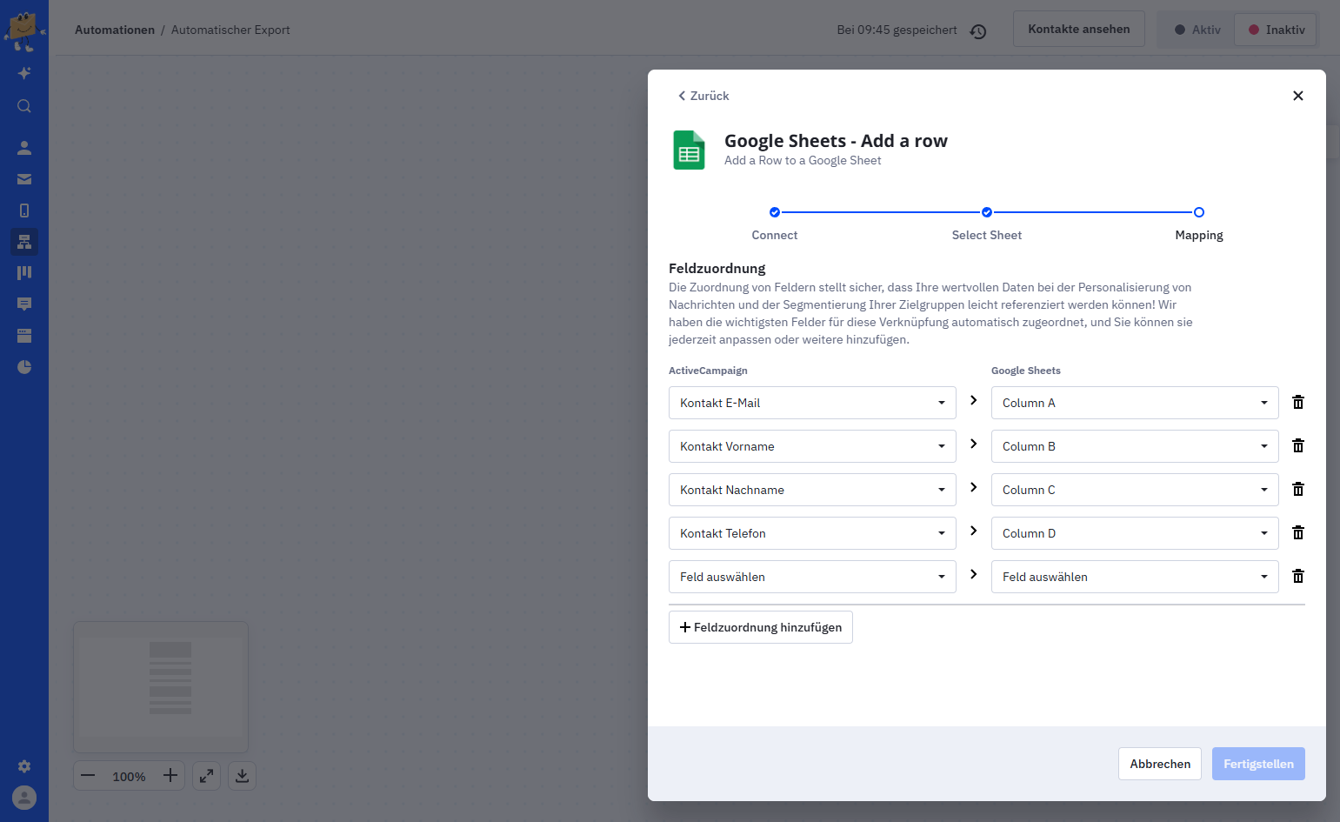1340x822 pixels.
Task: Delete the Kontakt Nachname mapping row
Action: [1298, 489]
